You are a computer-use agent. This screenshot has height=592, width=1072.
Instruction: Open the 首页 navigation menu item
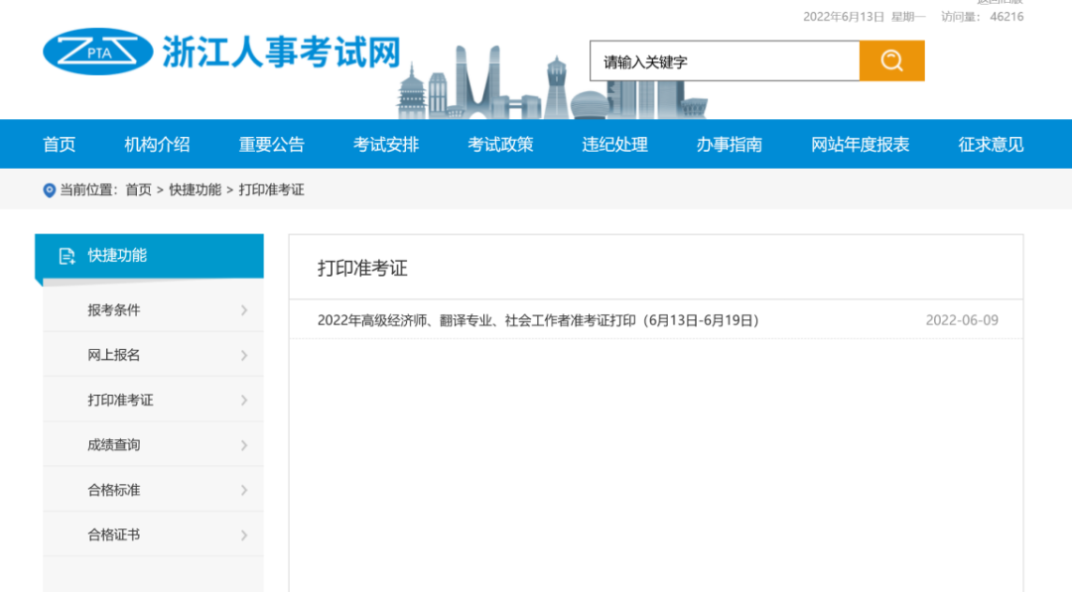(x=60, y=145)
